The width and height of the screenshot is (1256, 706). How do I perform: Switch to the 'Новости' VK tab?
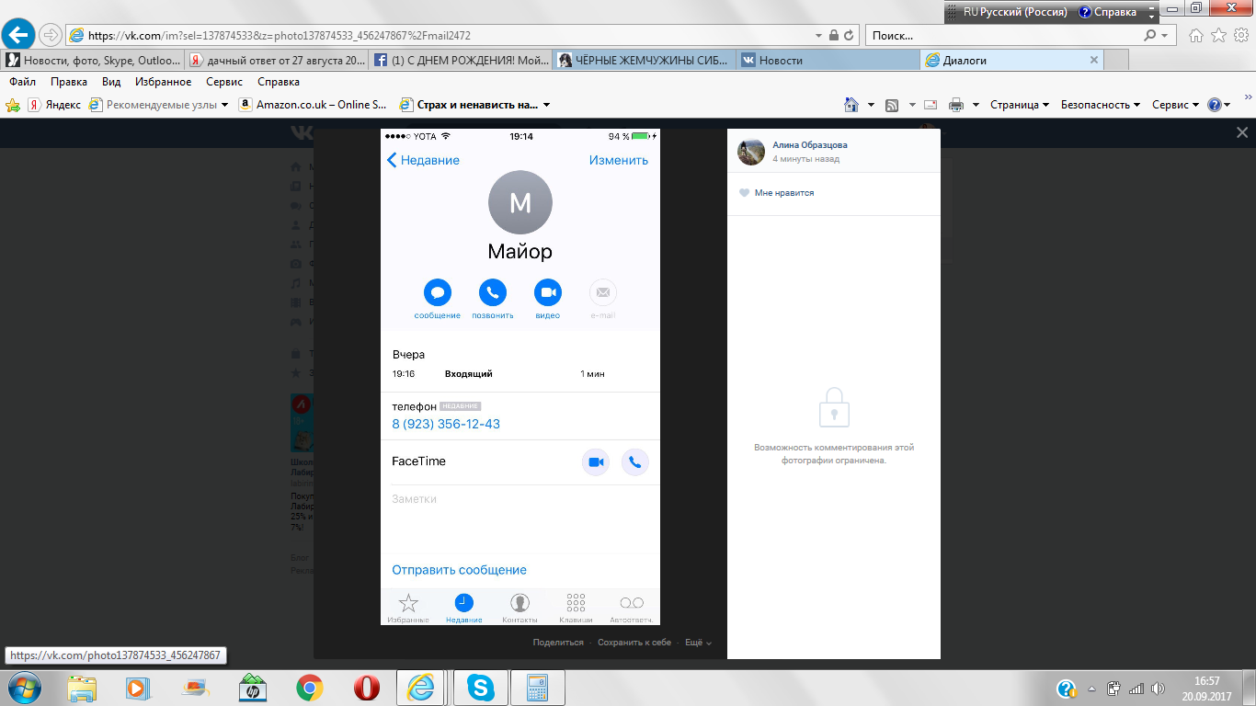coord(828,60)
